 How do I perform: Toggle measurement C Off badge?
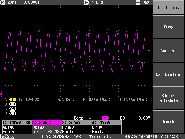pyautogui.click(x=13, y=109)
